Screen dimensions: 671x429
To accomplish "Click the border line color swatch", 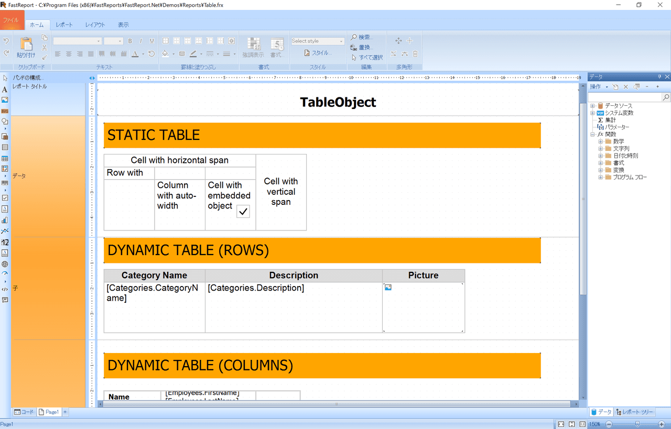I will coord(193,53).
